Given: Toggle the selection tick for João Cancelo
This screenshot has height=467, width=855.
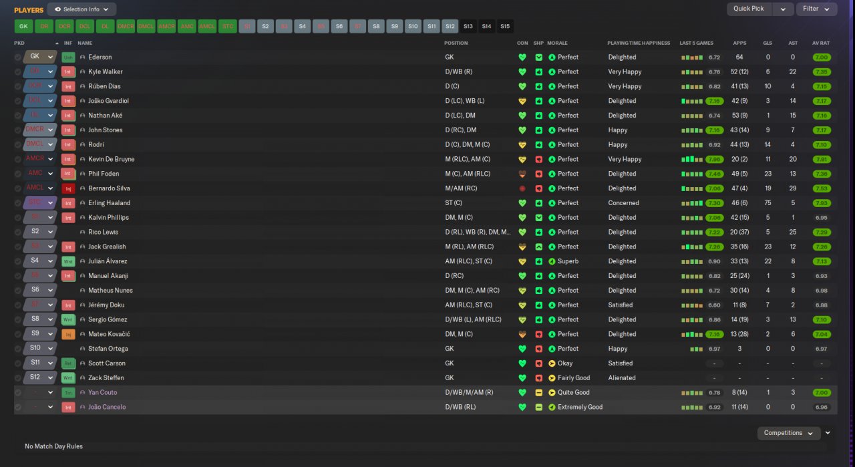Looking at the screenshot, I should click(18, 407).
